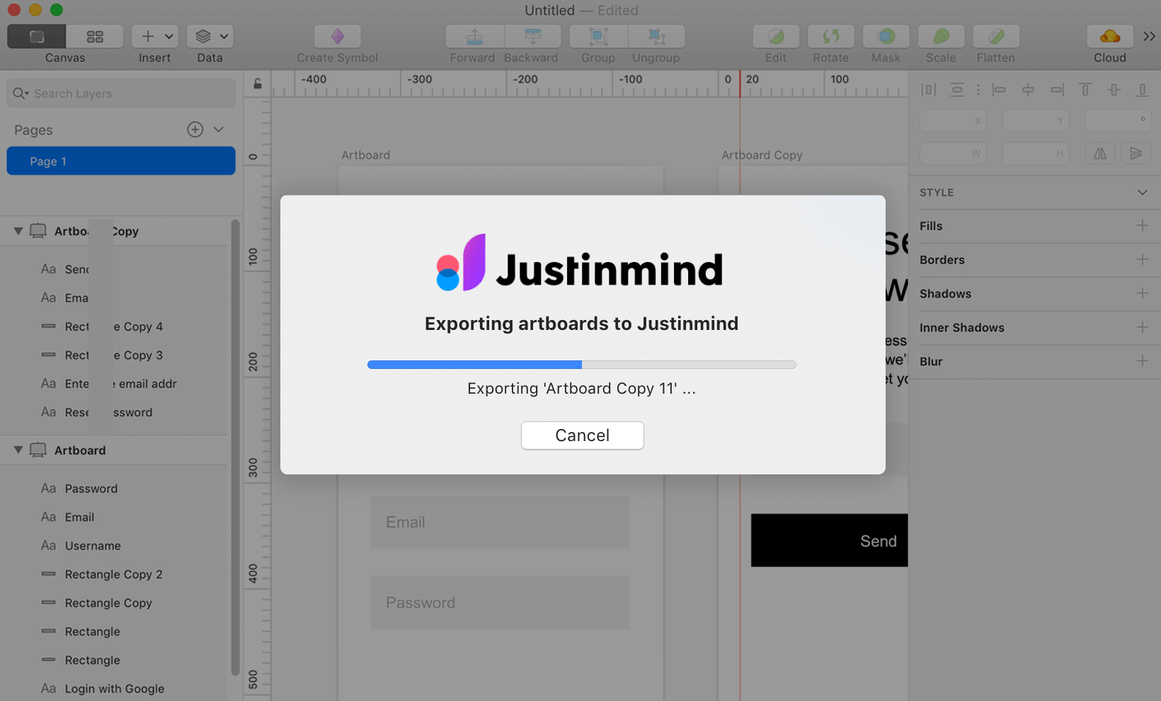Click the align horizontal centers icon

click(x=1028, y=90)
